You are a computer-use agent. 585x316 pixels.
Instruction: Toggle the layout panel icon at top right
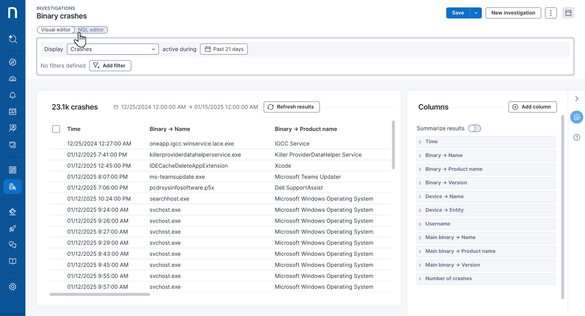568,13
